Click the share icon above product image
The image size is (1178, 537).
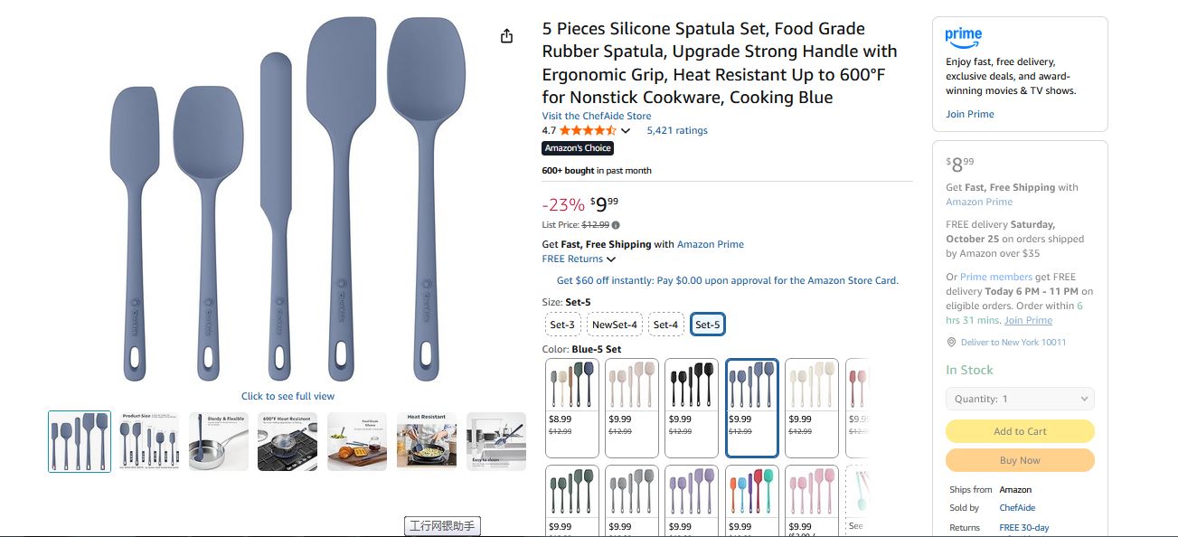pos(506,36)
